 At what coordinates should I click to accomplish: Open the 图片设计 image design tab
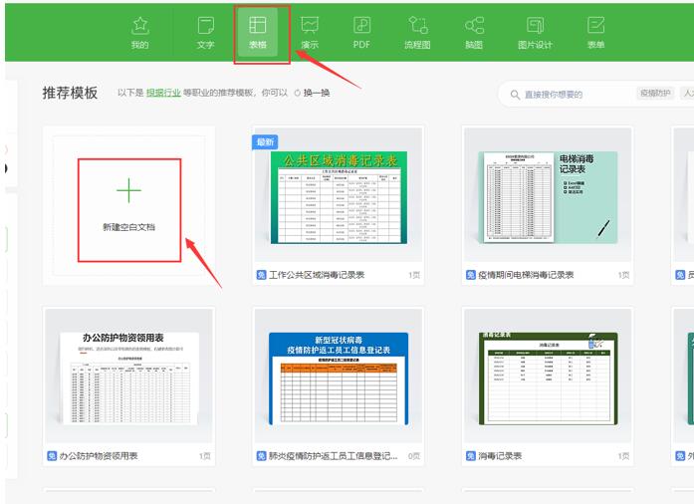click(x=535, y=32)
